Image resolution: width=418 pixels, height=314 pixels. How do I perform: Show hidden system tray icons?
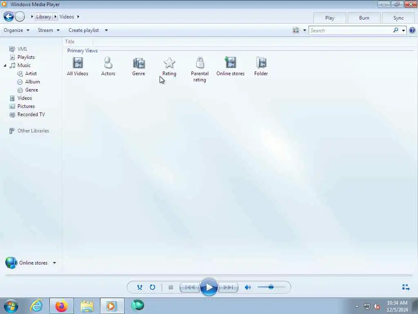point(357,307)
